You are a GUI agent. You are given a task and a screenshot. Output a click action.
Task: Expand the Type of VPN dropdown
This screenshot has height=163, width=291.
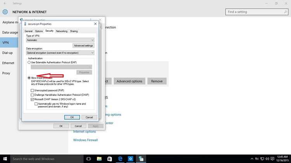[60, 40]
